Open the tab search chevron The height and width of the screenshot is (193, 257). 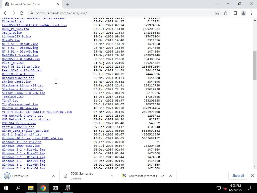(x=217, y=4)
